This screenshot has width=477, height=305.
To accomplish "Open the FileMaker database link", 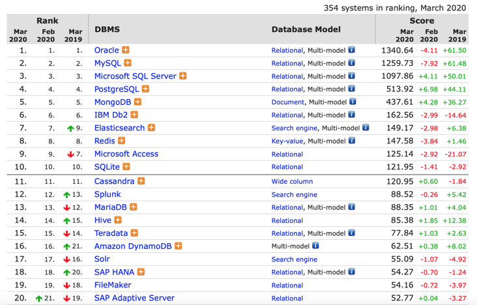I will click(x=113, y=285).
